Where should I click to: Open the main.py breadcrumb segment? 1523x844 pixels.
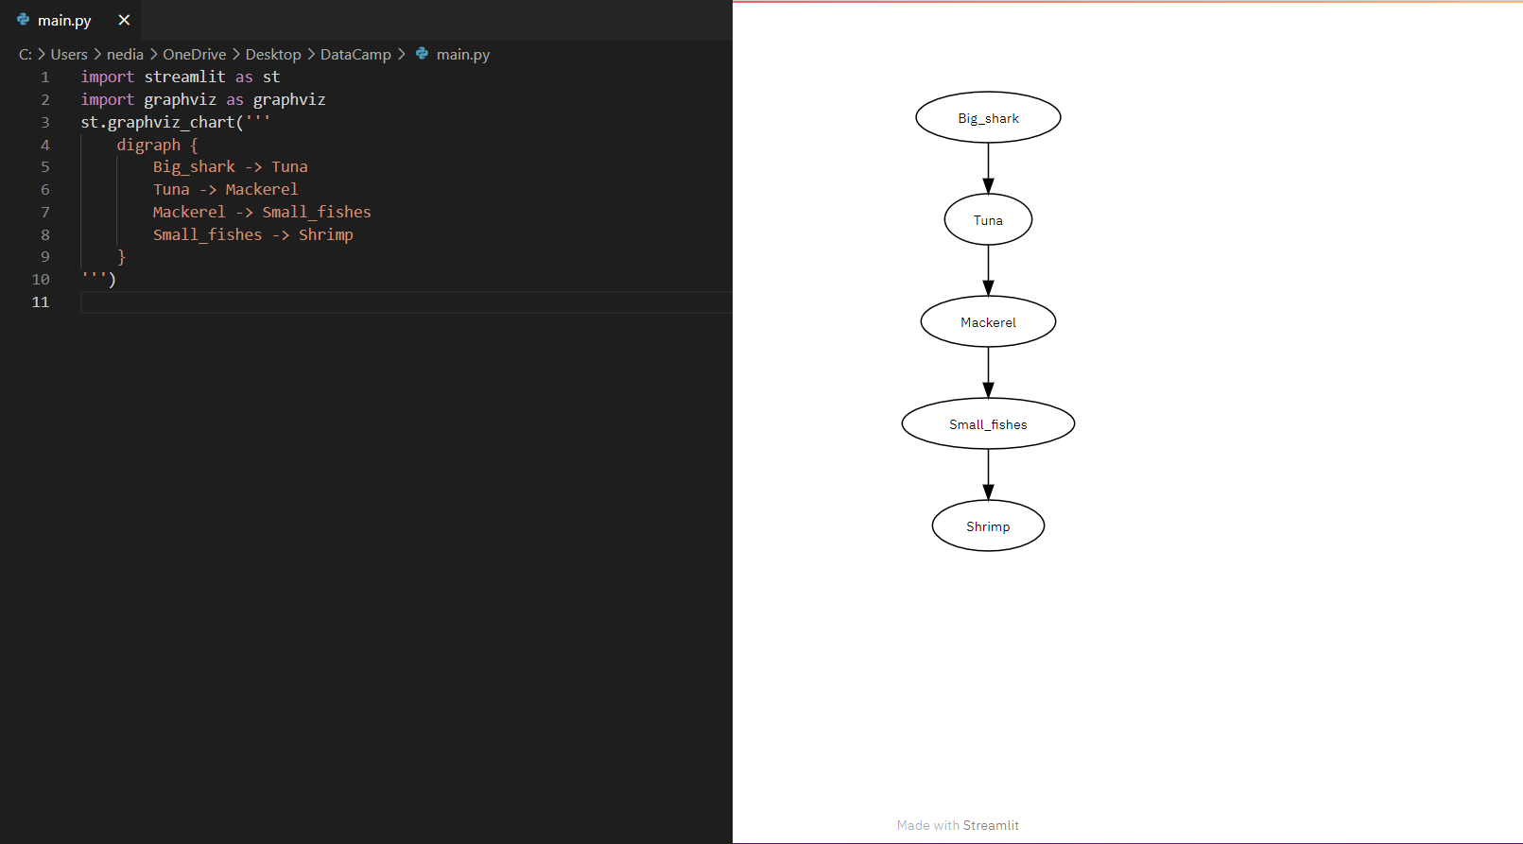pyautogui.click(x=463, y=55)
